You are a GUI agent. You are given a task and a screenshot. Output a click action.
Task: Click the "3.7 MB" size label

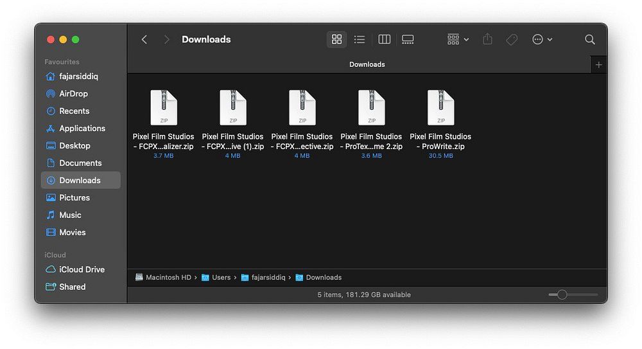coord(163,156)
